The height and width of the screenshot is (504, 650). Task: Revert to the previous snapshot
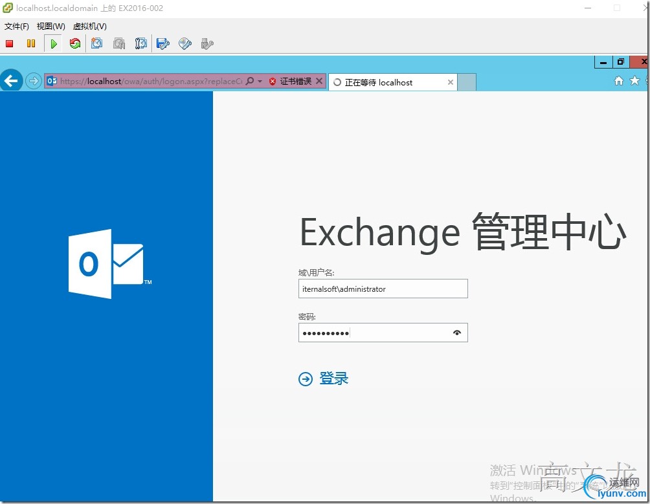119,43
